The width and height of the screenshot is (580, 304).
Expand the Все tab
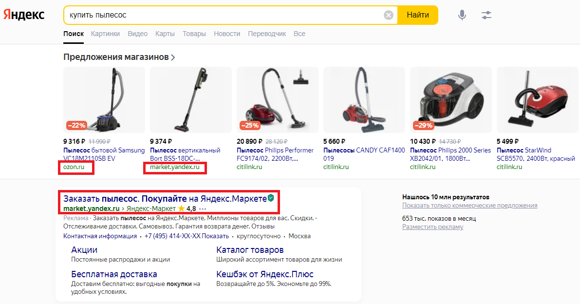coord(299,34)
